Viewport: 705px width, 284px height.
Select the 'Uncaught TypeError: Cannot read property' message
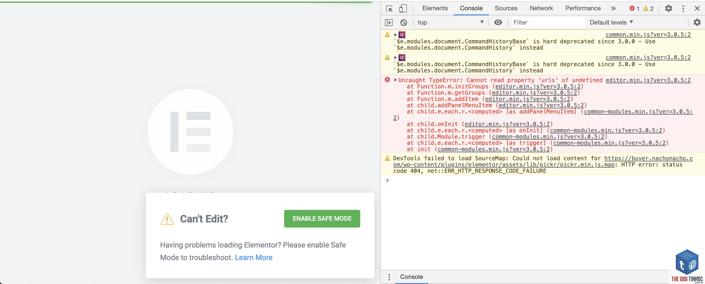(x=500, y=80)
